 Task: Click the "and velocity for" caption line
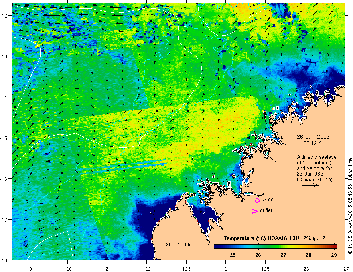tap(314, 168)
